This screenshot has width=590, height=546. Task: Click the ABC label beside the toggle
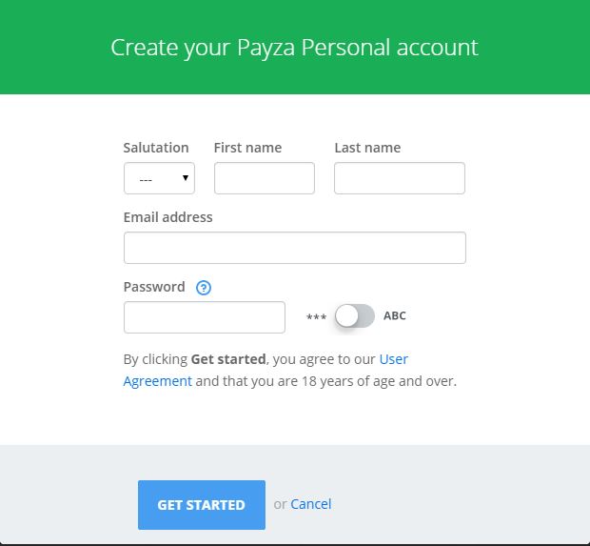pos(394,316)
